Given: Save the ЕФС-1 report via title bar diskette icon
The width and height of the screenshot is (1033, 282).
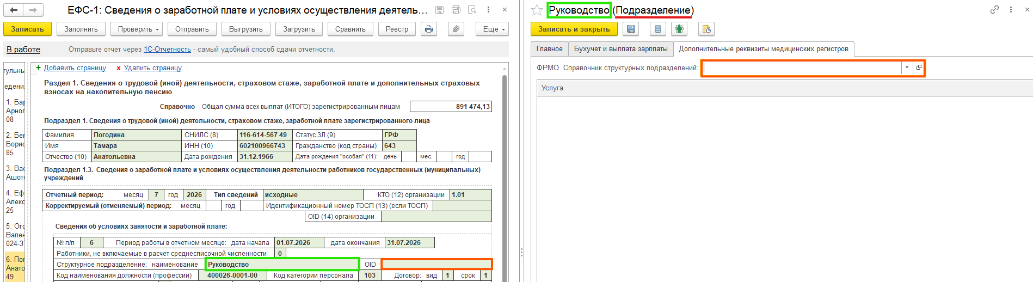Looking at the screenshot, I should click(x=440, y=10).
